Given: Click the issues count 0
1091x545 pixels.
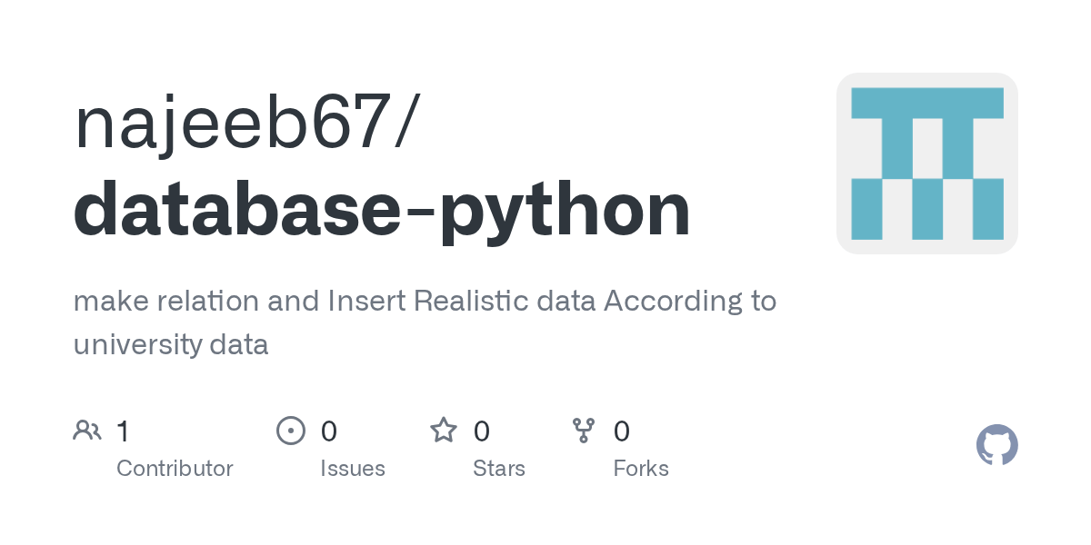Looking at the screenshot, I should pos(329,431).
